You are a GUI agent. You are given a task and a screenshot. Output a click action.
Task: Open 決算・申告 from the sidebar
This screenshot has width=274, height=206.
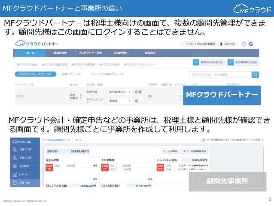click(x=25, y=183)
